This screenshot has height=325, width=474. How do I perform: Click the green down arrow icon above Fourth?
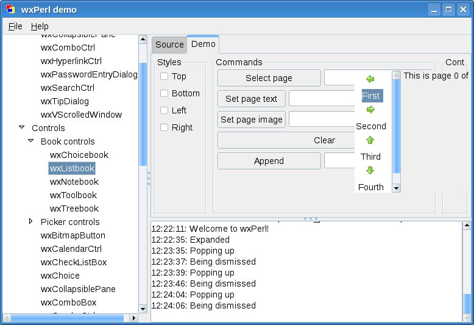(x=370, y=171)
